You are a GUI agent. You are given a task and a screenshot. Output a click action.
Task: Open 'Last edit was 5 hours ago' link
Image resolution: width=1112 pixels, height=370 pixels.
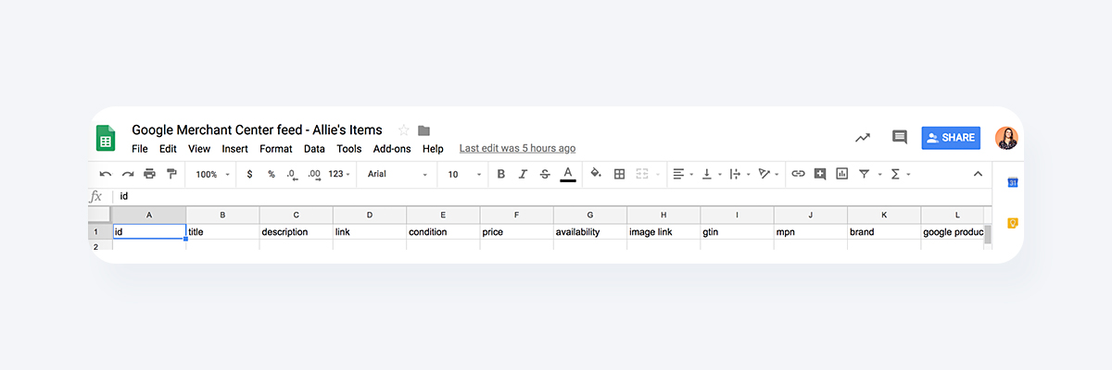517,148
